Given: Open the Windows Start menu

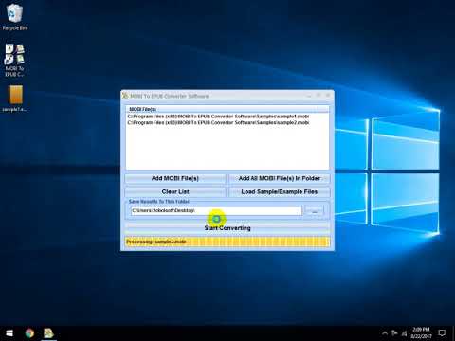Looking at the screenshot, I should pyautogui.click(x=9, y=333).
